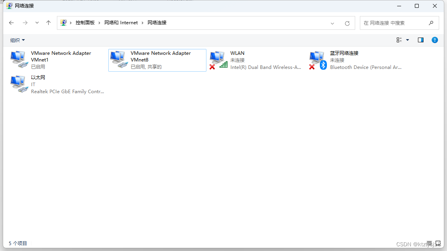Click the VMnet1 已启用 status text
Screen dimensions: 447x251
tap(38, 67)
